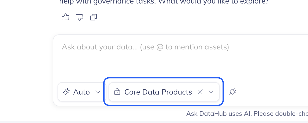The height and width of the screenshot is (123, 308).
Task: Click the sparkle icon beside Auto
Action: tap(66, 92)
